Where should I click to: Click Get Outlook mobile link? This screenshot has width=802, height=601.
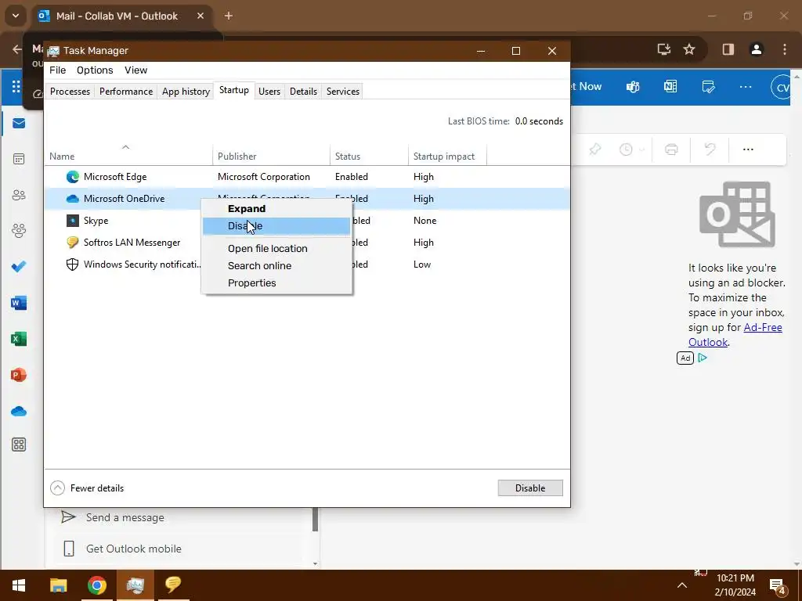(x=133, y=549)
